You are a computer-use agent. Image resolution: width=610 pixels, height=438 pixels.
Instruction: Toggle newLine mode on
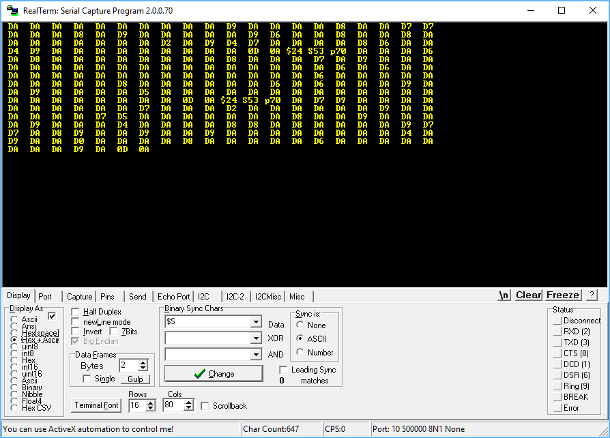[x=74, y=321]
